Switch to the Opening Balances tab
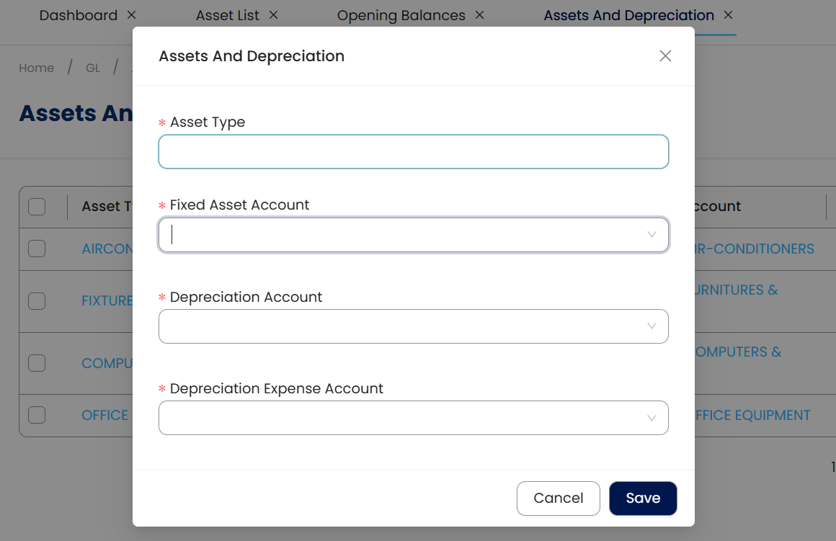Screen dimensions: 836x541 pos(401,15)
